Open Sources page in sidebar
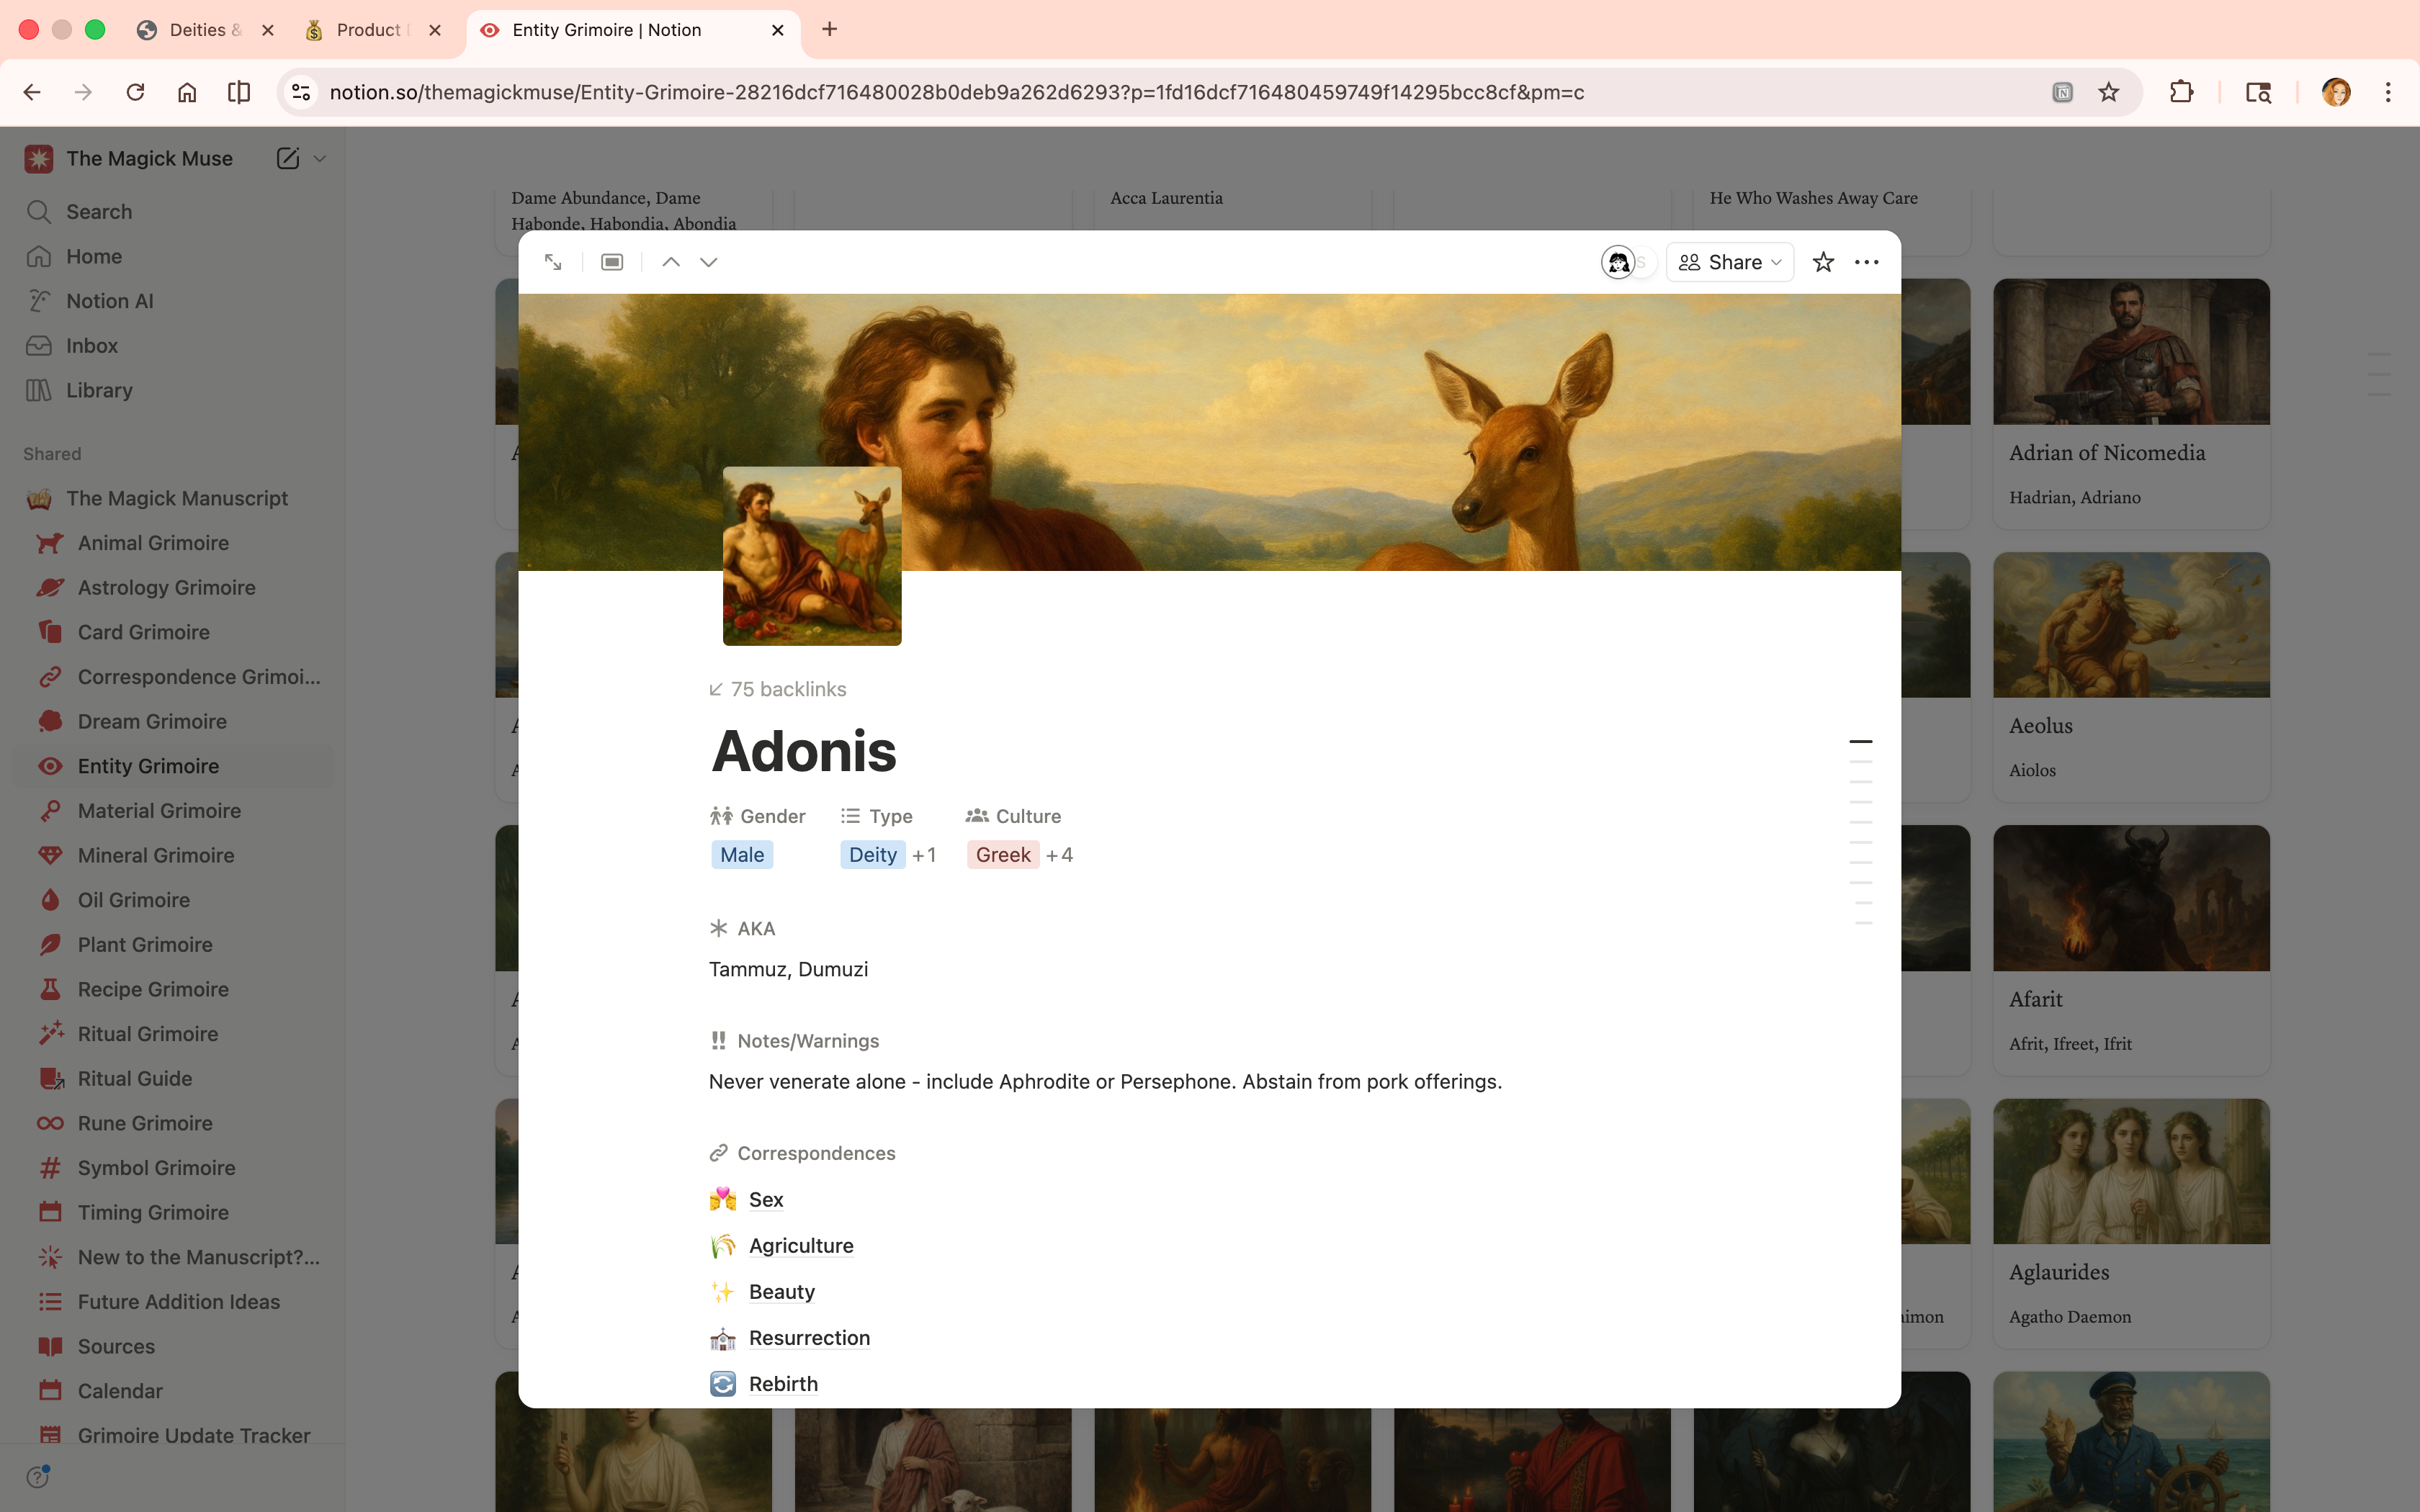The width and height of the screenshot is (2420, 1512). (x=174, y=1347)
